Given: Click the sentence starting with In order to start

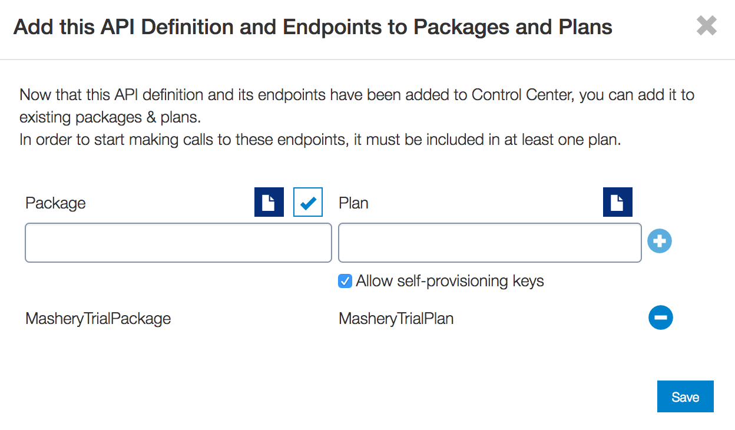Looking at the screenshot, I should [x=320, y=140].
